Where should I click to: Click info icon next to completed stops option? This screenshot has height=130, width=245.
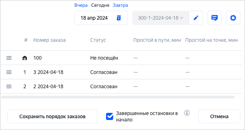pyautogui.click(x=187, y=113)
